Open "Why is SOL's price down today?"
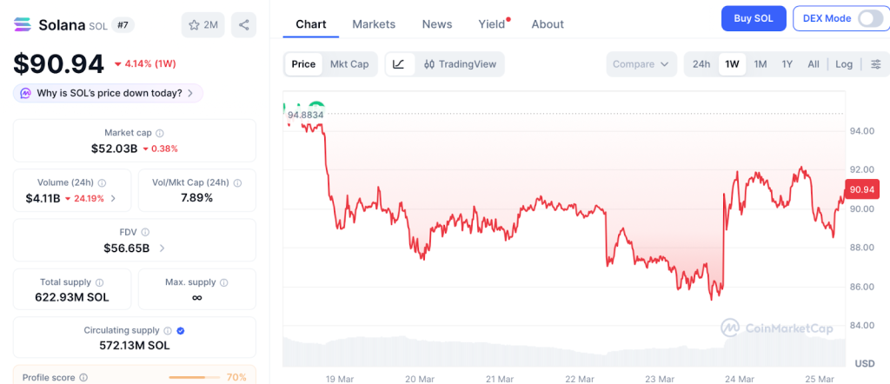This screenshot has height=384, width=890. [109, 93]
